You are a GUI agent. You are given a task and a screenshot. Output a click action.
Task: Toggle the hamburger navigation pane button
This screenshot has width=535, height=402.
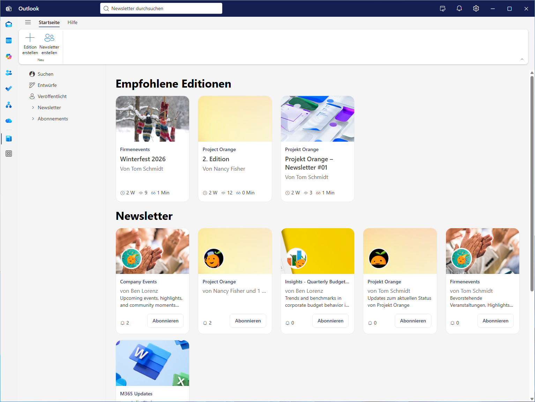pos(28,22)
